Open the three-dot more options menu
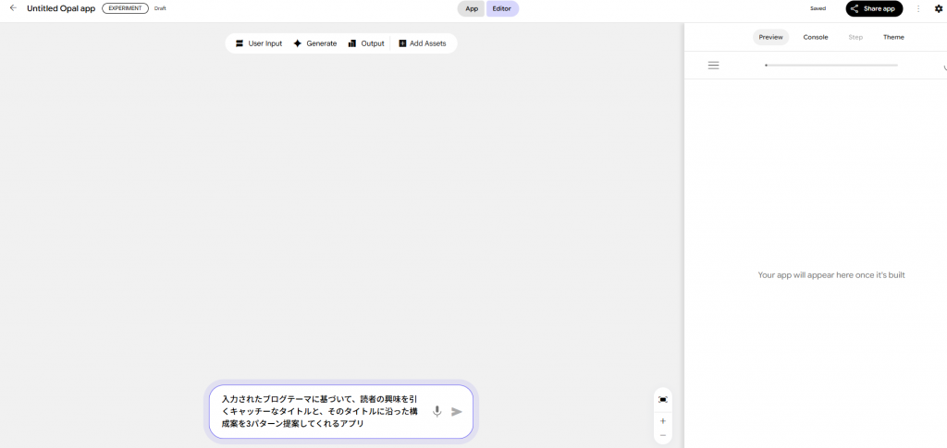 coord(918,8)
